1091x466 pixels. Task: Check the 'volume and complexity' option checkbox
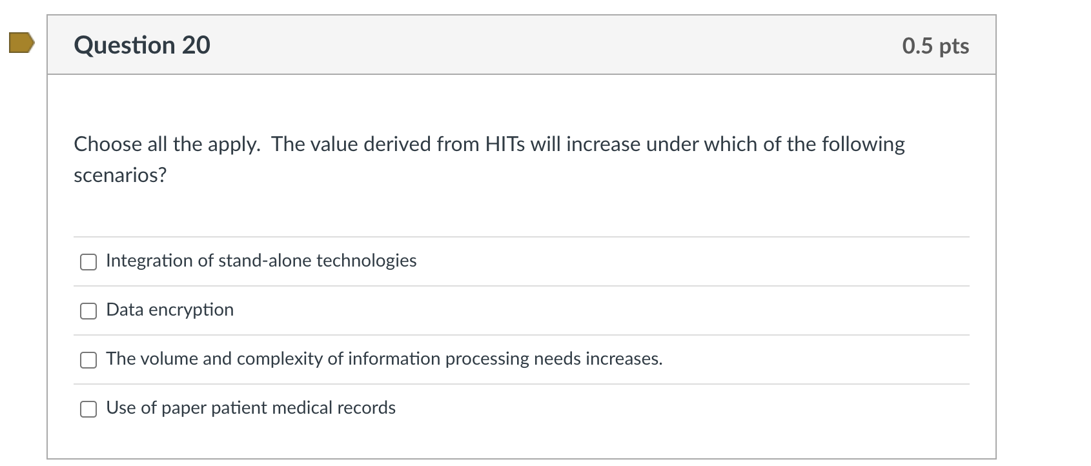pyautogui.click(x=88, y=360)
